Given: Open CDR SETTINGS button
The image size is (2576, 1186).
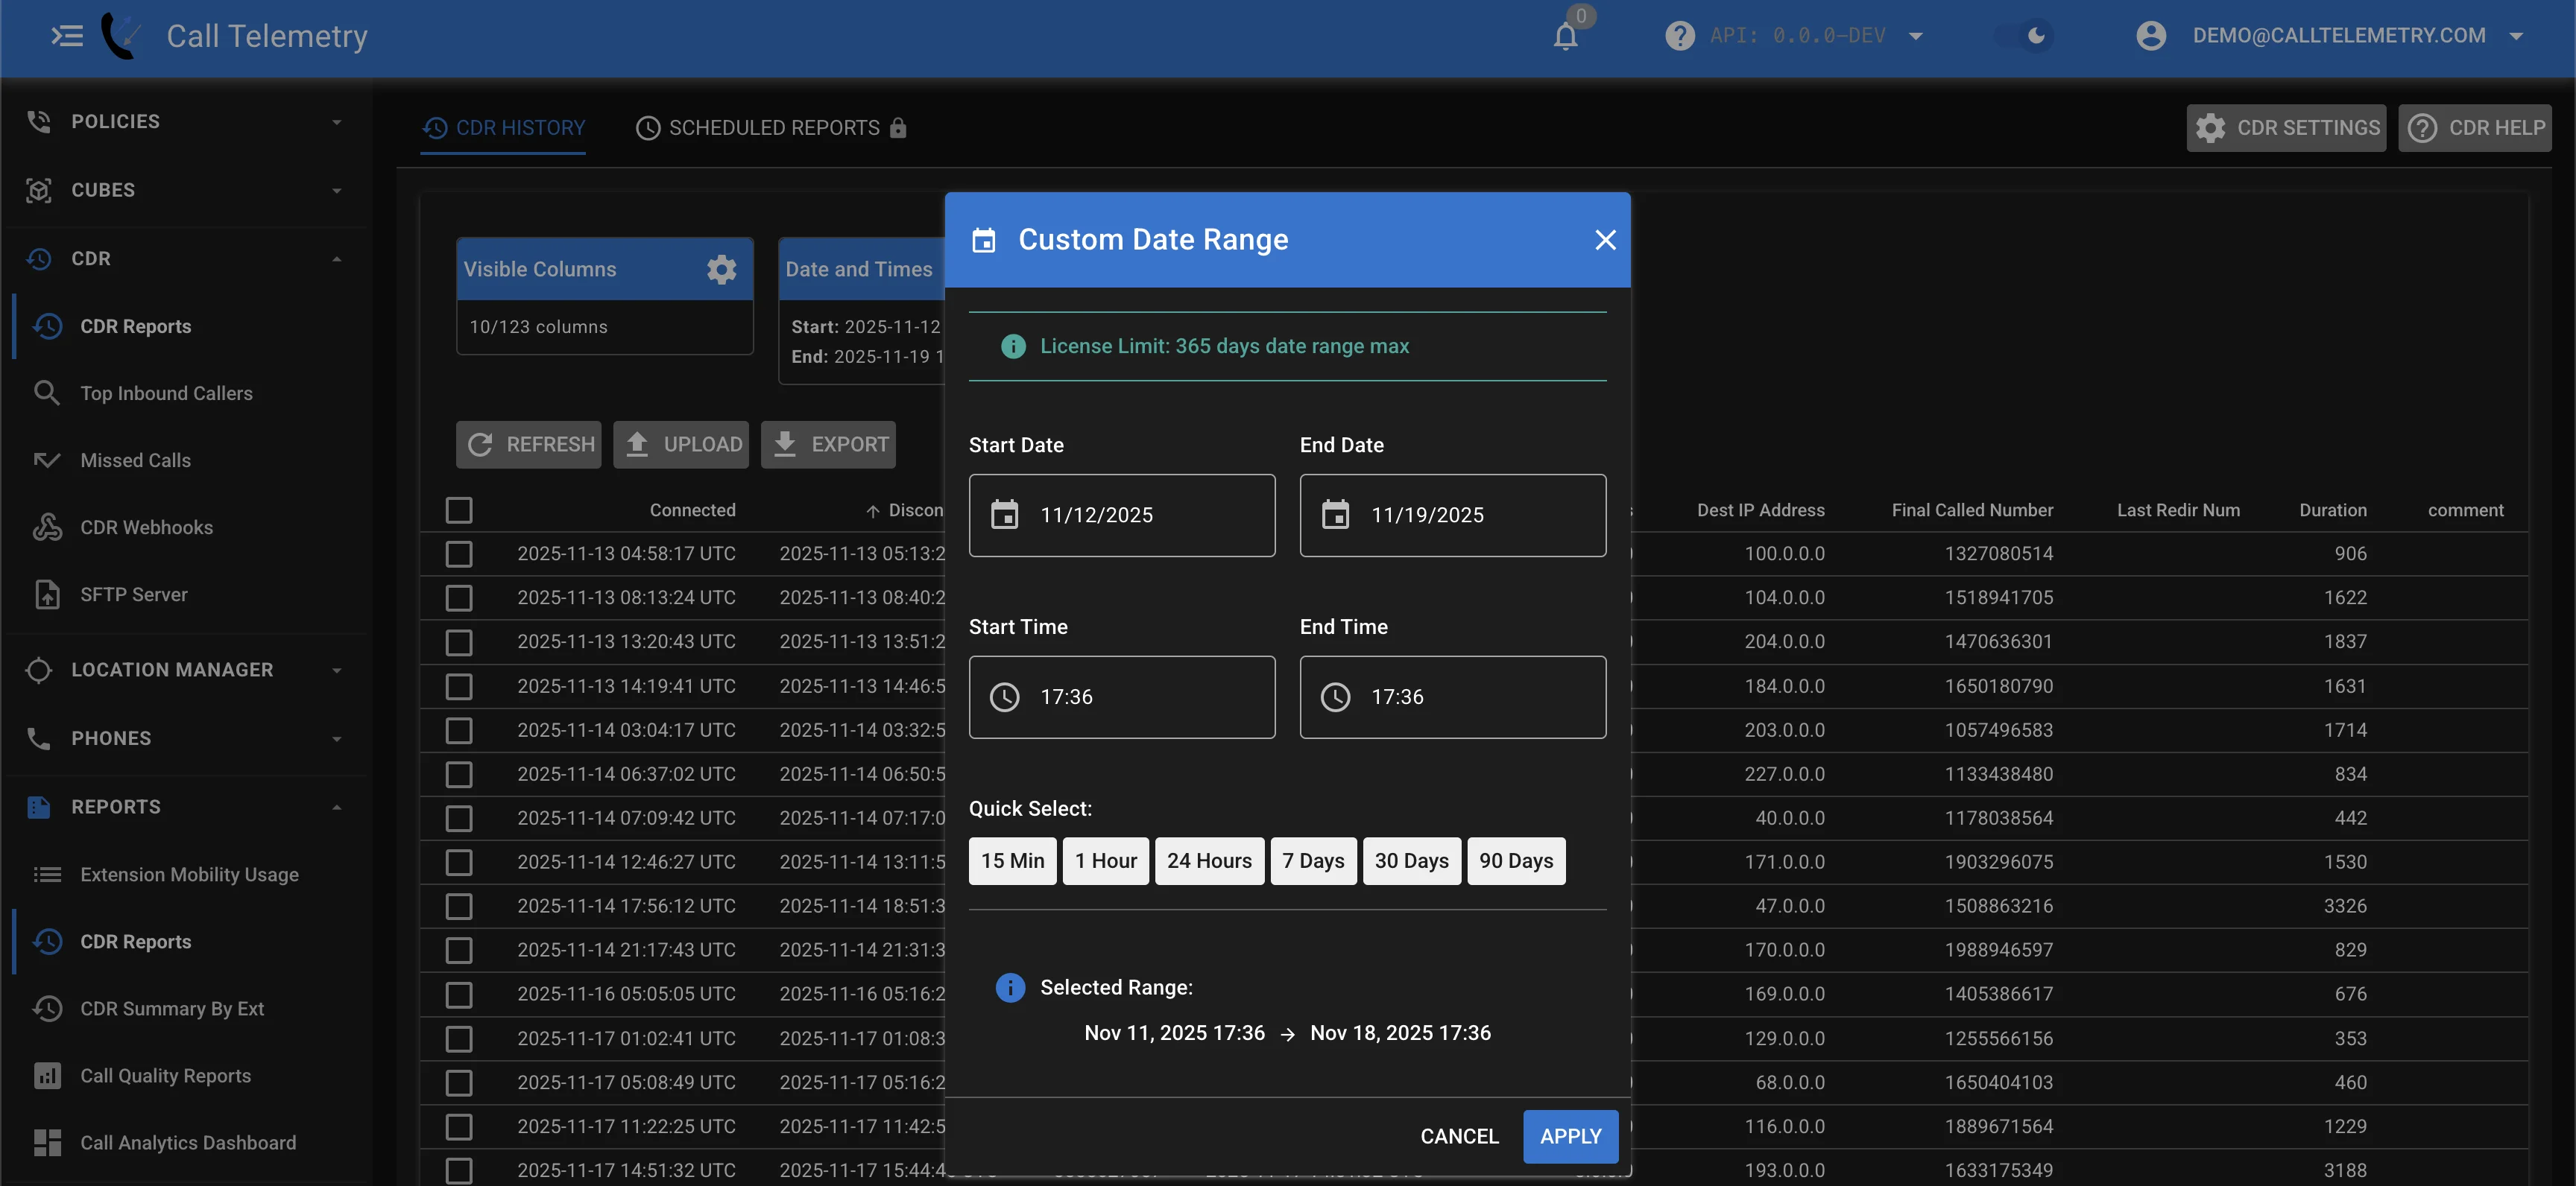Looking at the screenshot, I should pyautogui.click(x=2286, y=128).
